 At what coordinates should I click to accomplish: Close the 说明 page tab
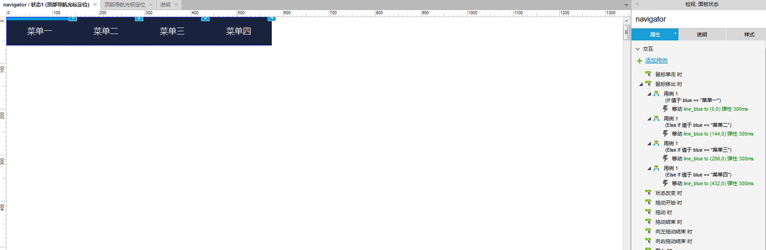pos(176,5)
